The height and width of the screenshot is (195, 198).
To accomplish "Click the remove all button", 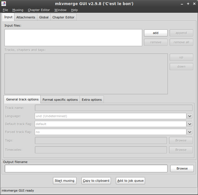I will (x=181, y=42).
